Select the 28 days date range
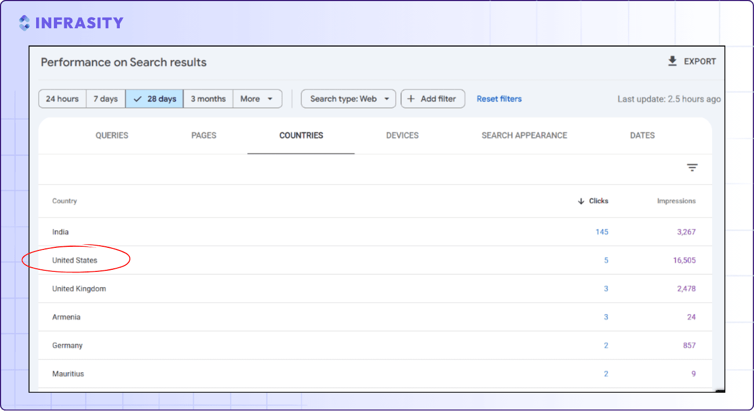This screenshot has height=411, width=754. click(154, 99)
